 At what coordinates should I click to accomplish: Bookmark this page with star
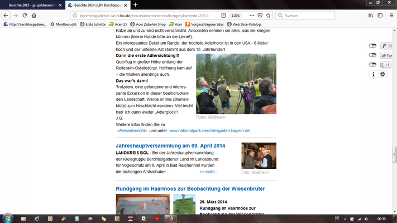tap(269, 16)
